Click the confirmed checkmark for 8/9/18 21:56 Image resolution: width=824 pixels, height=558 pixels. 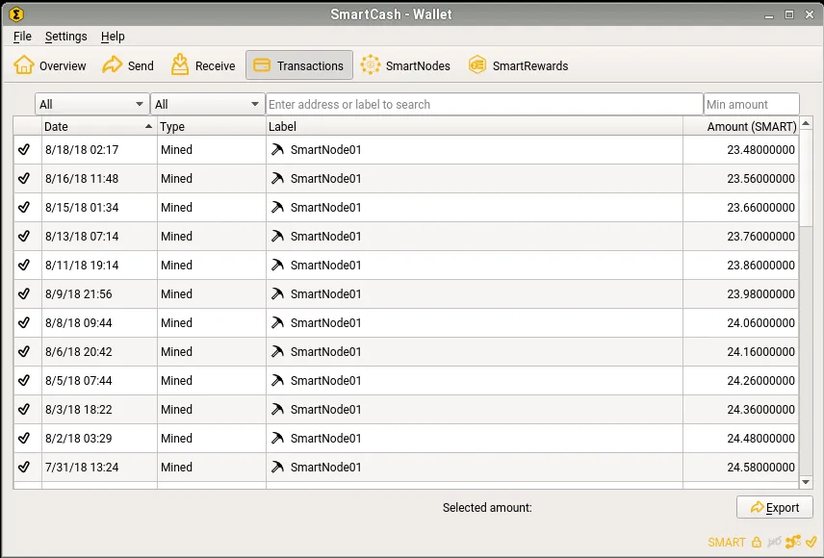[x=24, y=294]
